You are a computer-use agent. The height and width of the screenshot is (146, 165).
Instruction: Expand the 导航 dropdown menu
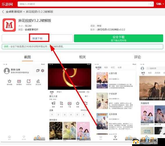click(160, 4)
